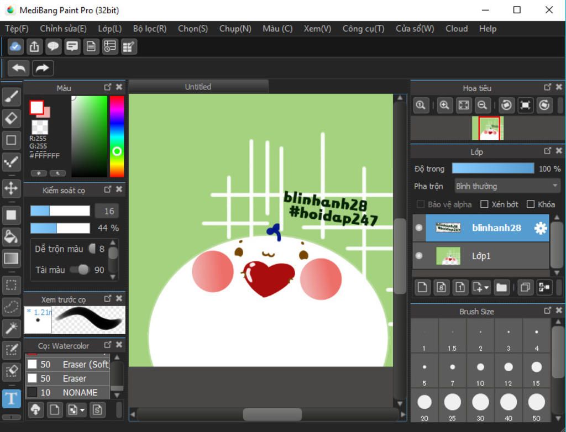This screenshot has height=432, width=566.
Task: Open the Tệp(F) menu
Action: [x=17, y=29]
